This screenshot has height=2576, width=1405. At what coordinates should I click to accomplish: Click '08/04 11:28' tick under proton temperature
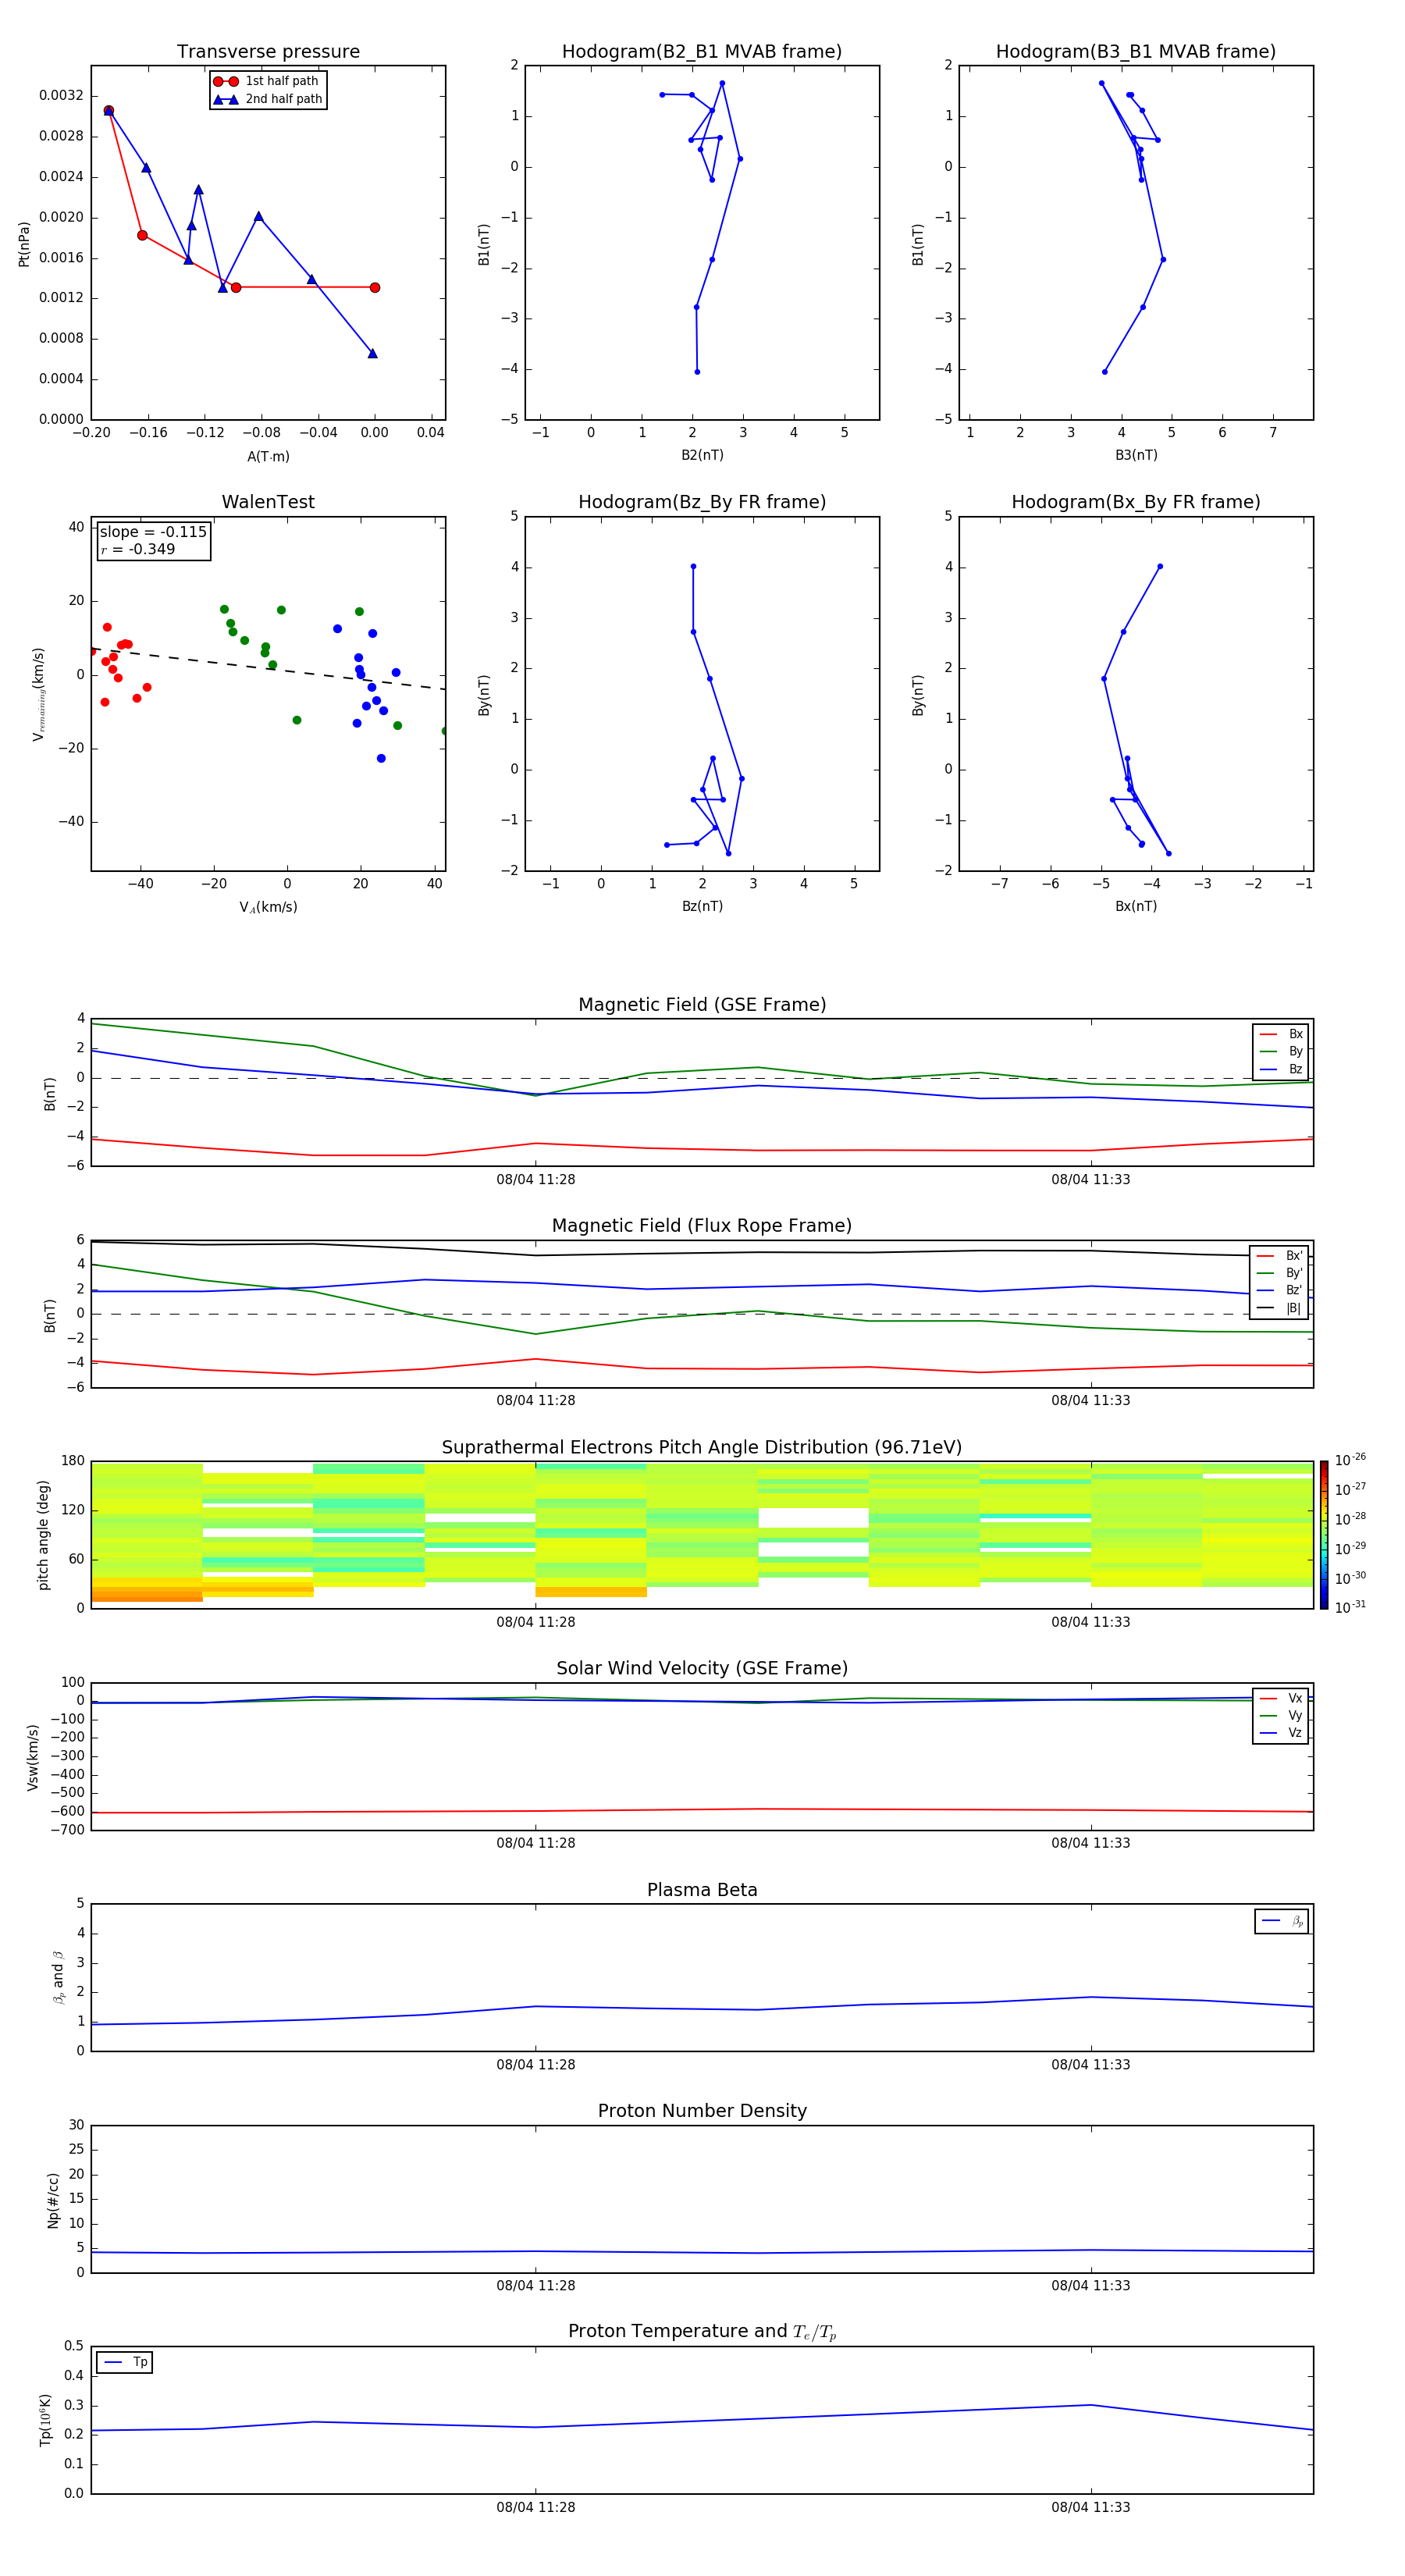tap(536, 2507)
